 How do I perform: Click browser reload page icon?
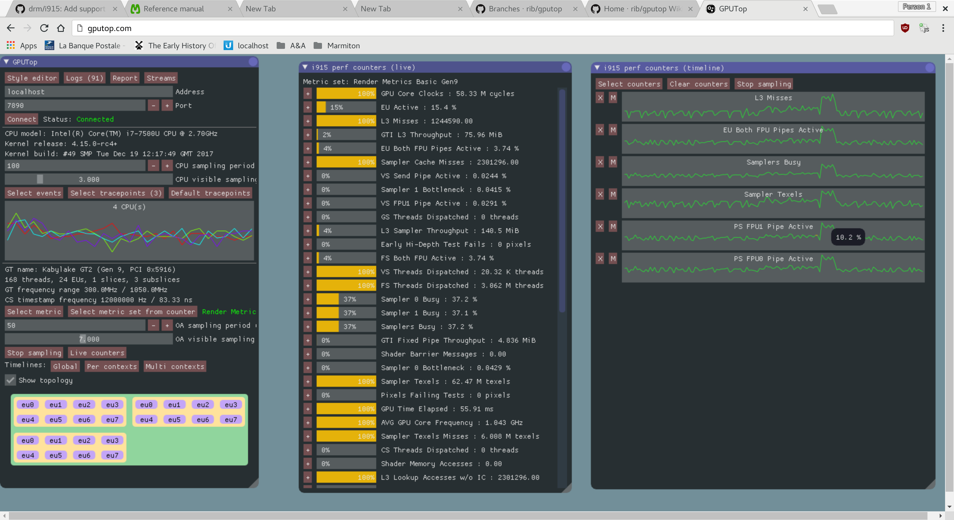[x=44, y=28]
